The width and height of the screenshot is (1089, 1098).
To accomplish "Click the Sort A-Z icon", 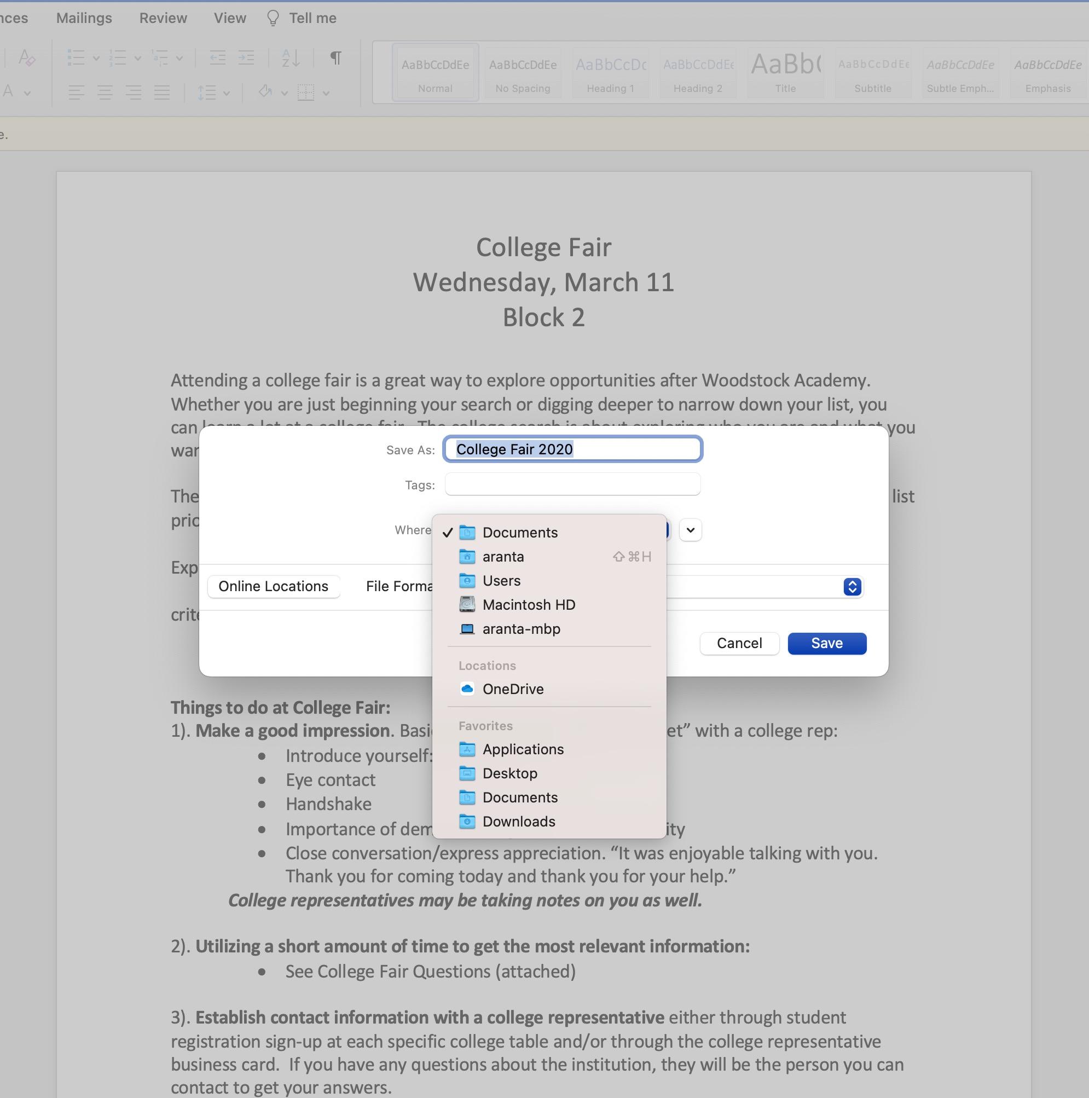I will (291, 57).
